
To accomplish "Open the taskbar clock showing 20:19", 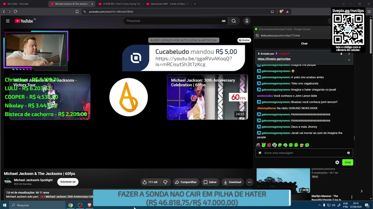I will click(356, 205).
